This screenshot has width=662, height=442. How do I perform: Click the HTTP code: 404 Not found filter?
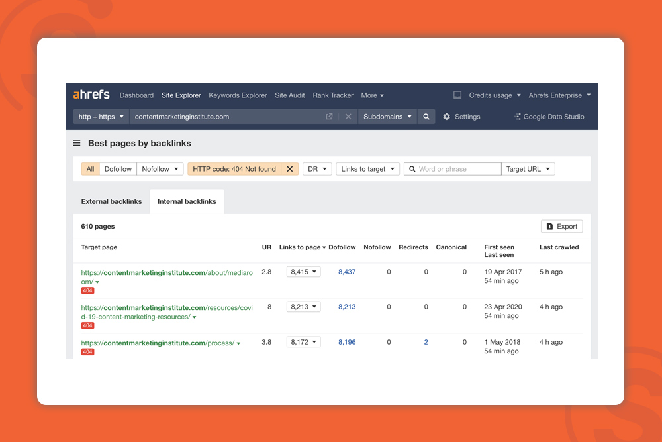click(234, 169)
